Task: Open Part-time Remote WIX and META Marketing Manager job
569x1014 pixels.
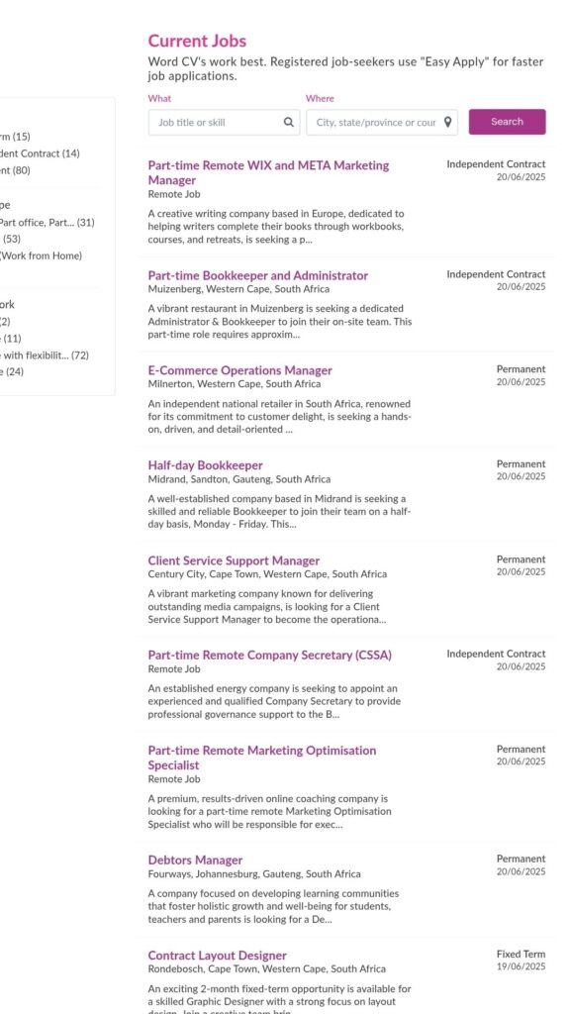Action: [x=268, y=172]
